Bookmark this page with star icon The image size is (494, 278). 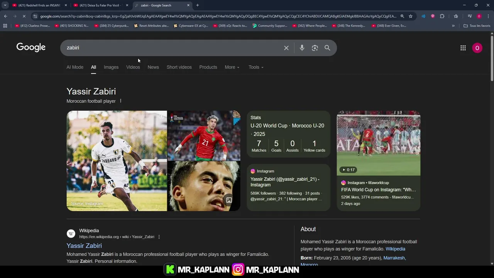[x=411, y=16]
